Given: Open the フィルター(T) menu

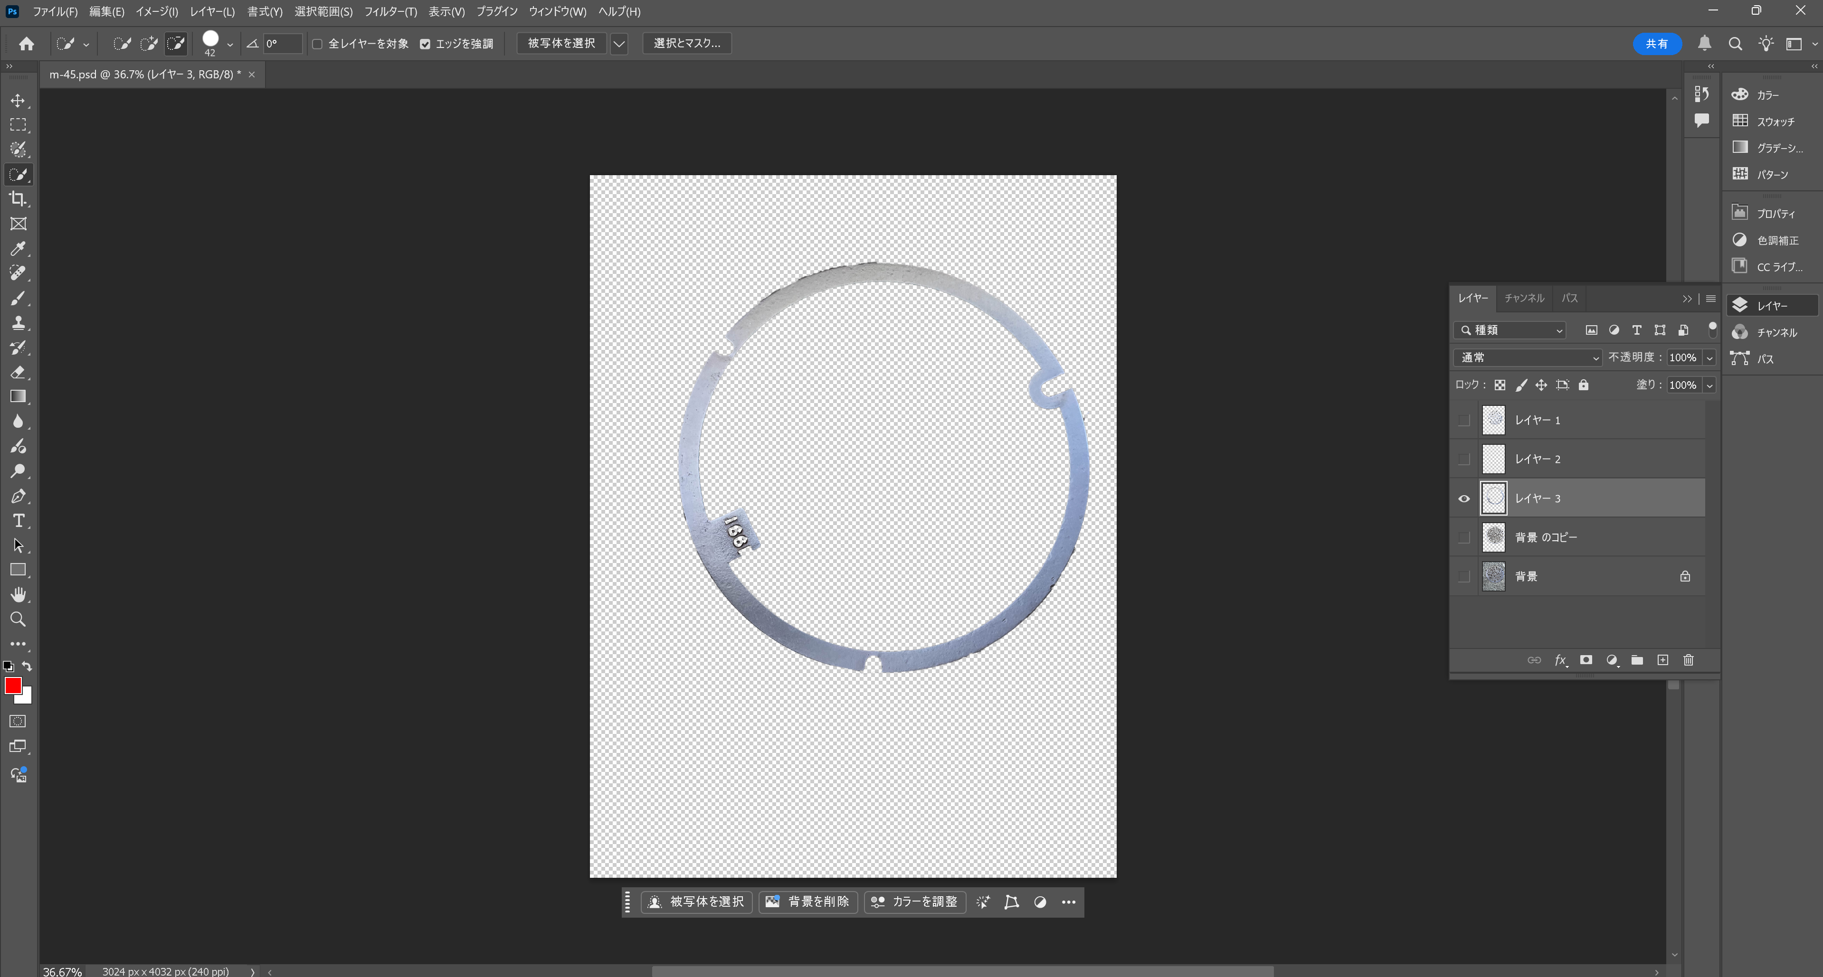Looking at the screenshot, I should tap(390, 11).
